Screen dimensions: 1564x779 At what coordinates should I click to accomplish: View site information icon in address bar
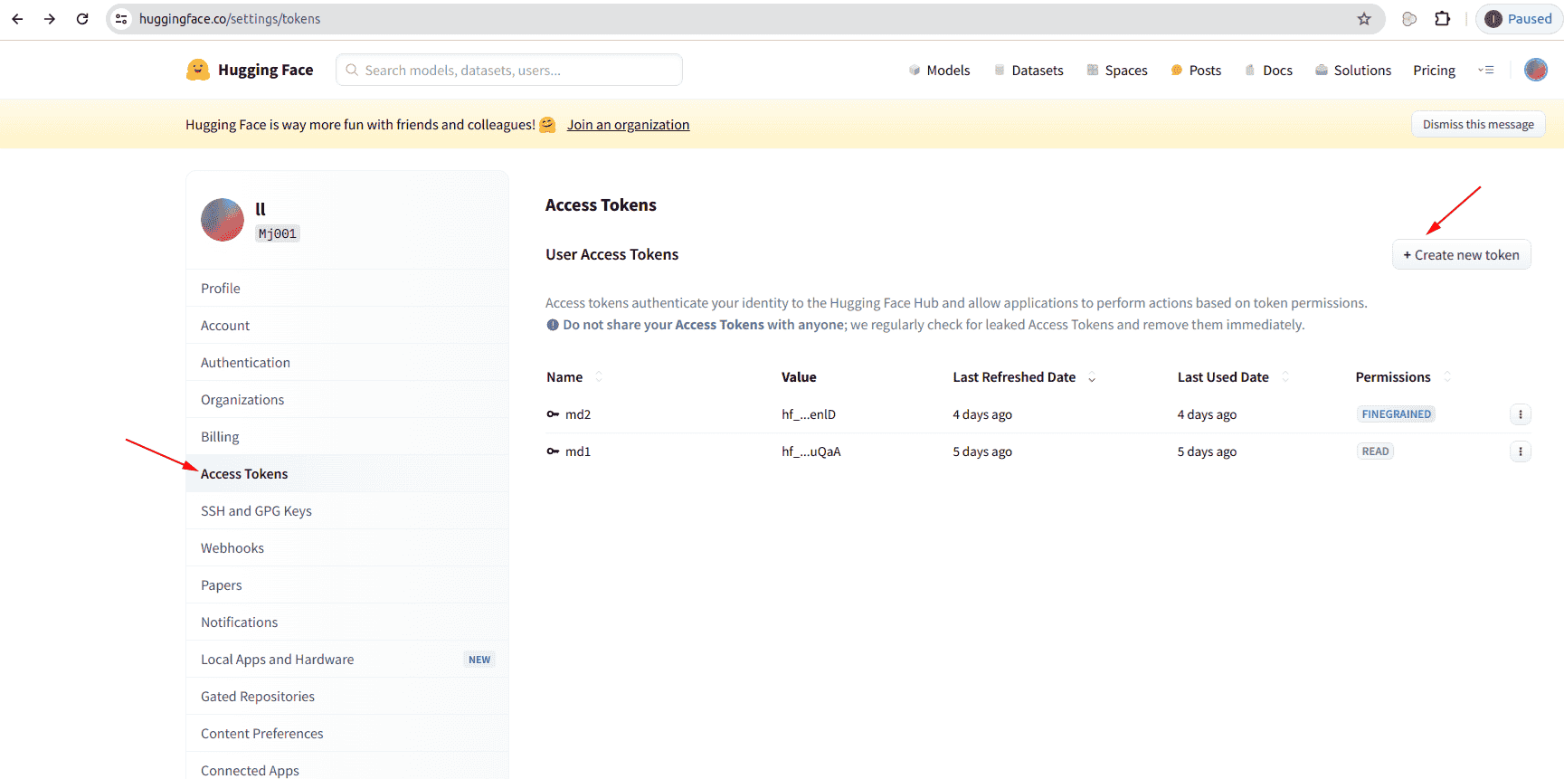point(121,19)
